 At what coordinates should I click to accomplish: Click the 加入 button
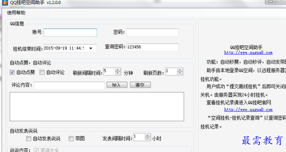tap(117, 85)
